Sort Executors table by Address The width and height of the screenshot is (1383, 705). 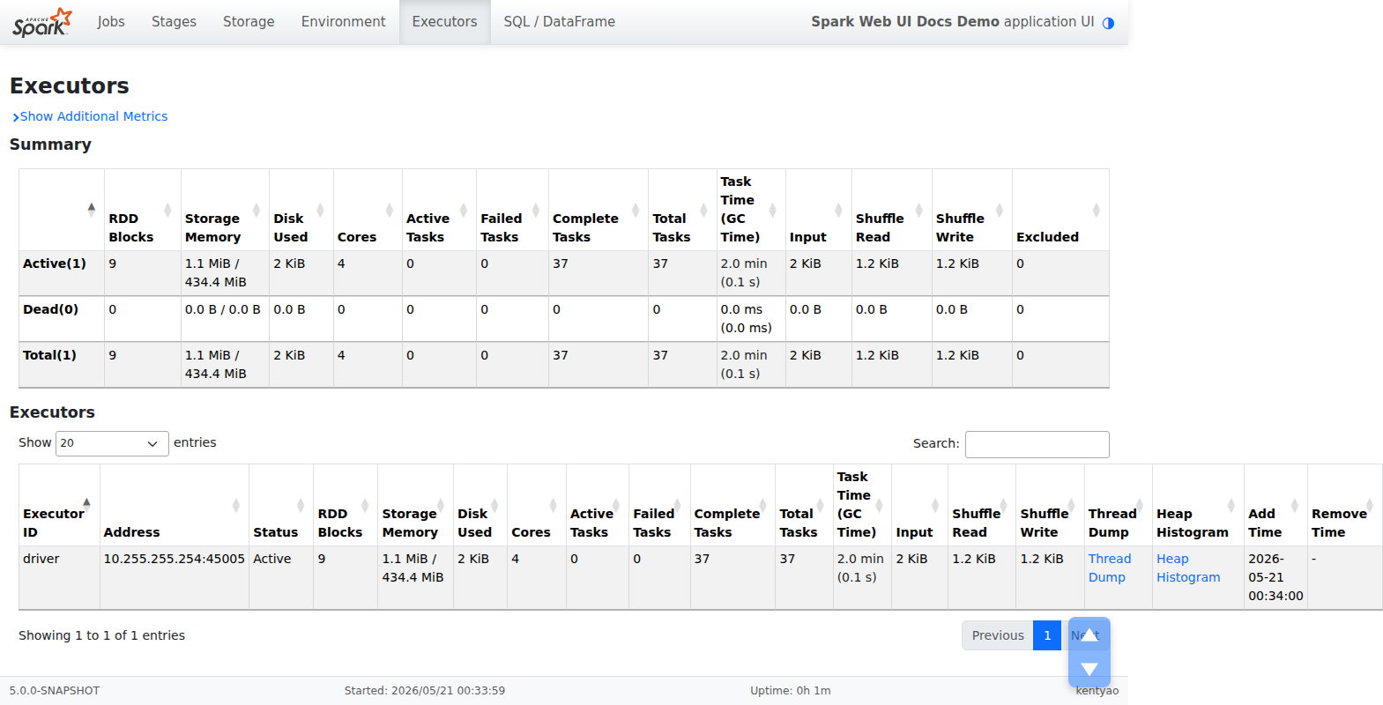tap(175, 505)
